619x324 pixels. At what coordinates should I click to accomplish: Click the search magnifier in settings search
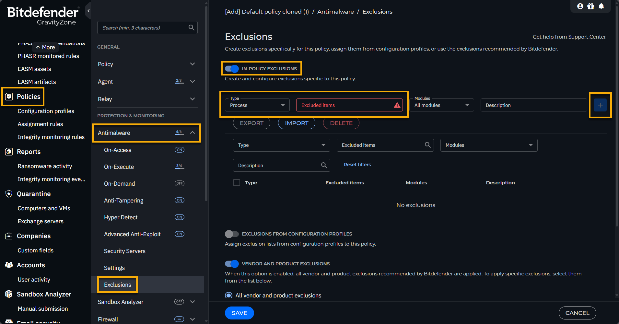click(x=191, y=28)
